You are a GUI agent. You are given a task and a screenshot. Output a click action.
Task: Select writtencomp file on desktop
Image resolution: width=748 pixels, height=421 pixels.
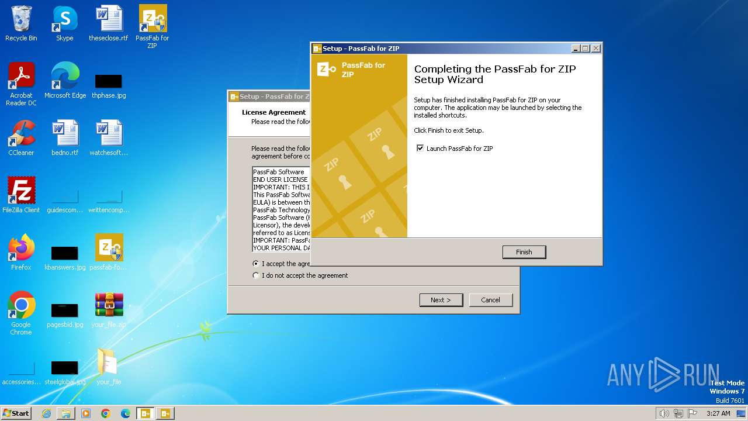coord(109,201)
